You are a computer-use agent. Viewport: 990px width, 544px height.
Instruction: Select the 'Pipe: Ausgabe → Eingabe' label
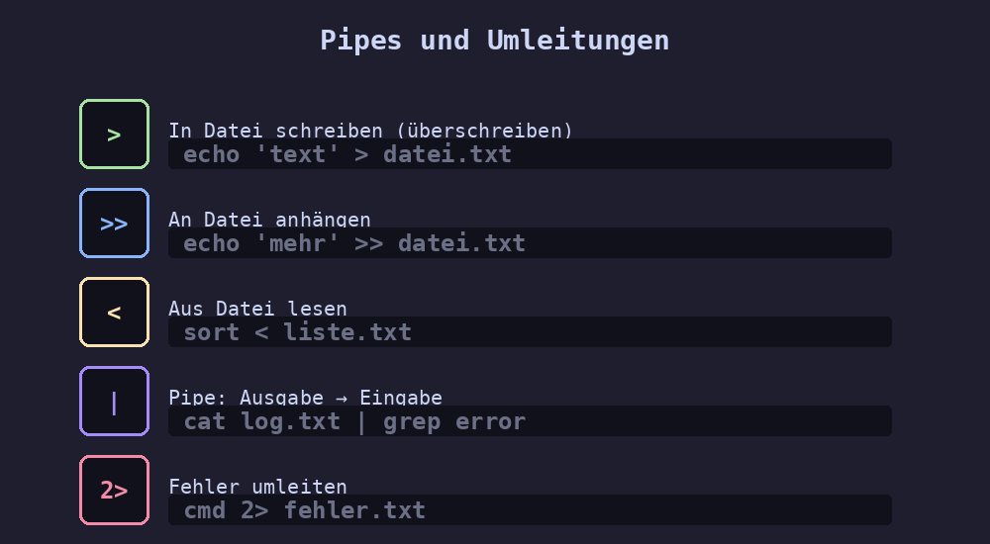[x=305, y=398]
